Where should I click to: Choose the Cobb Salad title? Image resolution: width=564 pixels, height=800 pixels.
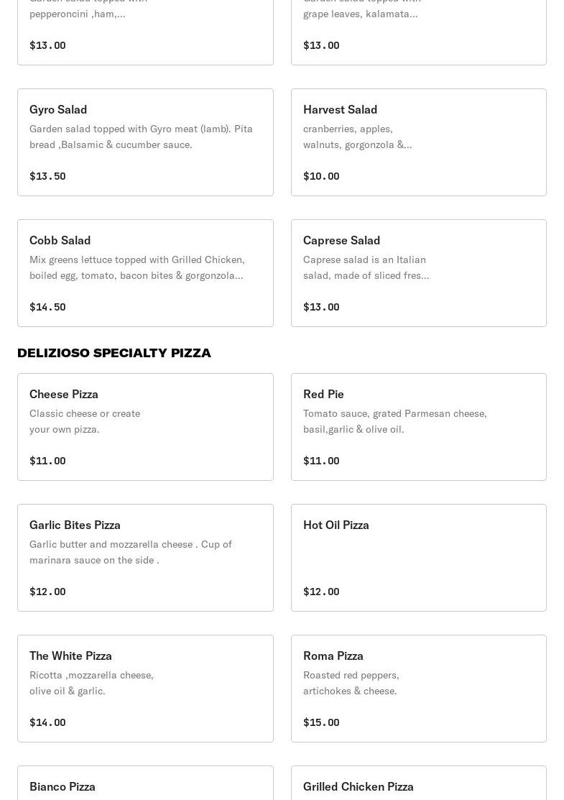click(x=60, y=240)
